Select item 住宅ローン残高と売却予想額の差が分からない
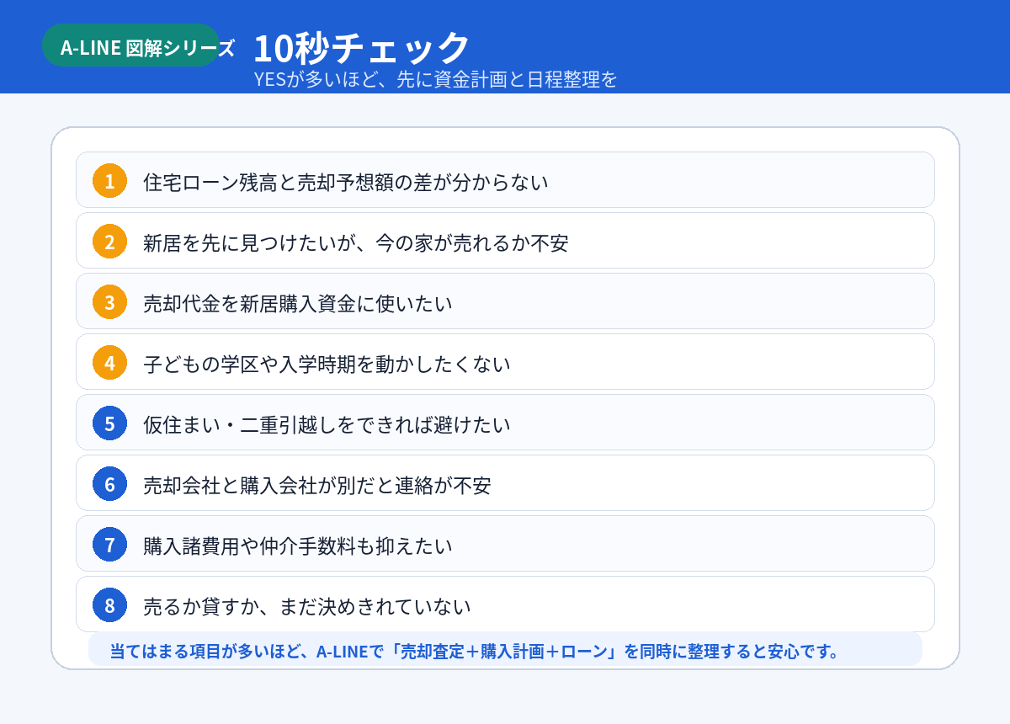Screen dimensions: 1010x724 (505, 180)
